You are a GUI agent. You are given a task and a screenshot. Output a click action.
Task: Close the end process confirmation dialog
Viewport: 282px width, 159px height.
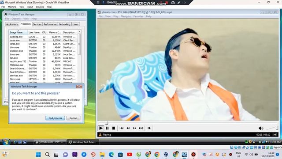(x=79, y=87)
